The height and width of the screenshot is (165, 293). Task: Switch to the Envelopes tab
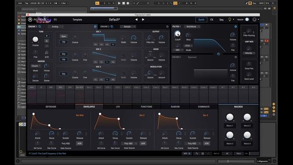(x=89, y=107)
